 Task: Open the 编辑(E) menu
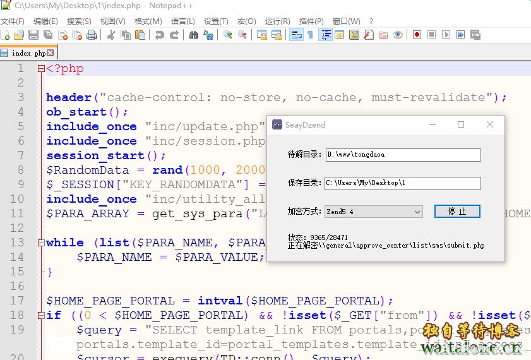pyautogui.click(x=45, y=21)
